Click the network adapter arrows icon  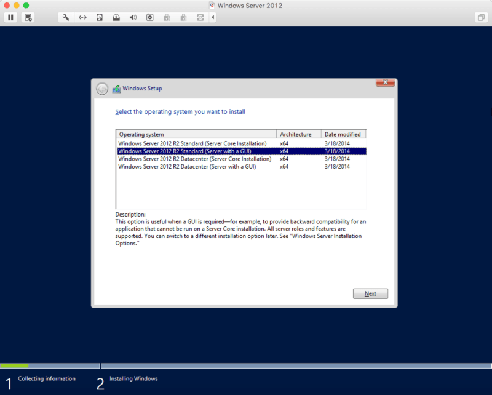click(x=83, y=17)
